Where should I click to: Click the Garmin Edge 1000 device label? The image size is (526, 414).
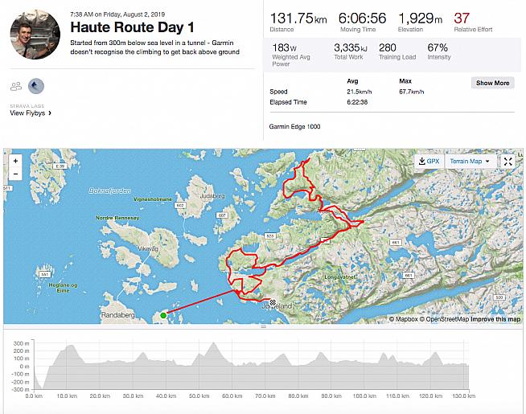click(x=297, y=127)
